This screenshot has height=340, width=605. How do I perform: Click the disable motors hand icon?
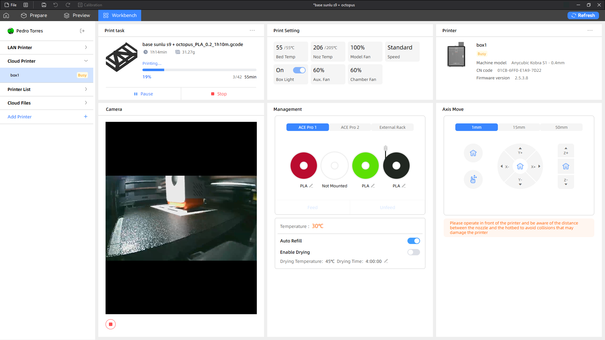pyautogui.click(x=473, y=179)
